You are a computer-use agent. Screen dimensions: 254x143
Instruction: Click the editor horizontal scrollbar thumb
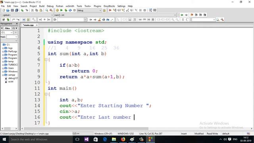(x=86, y=129)
